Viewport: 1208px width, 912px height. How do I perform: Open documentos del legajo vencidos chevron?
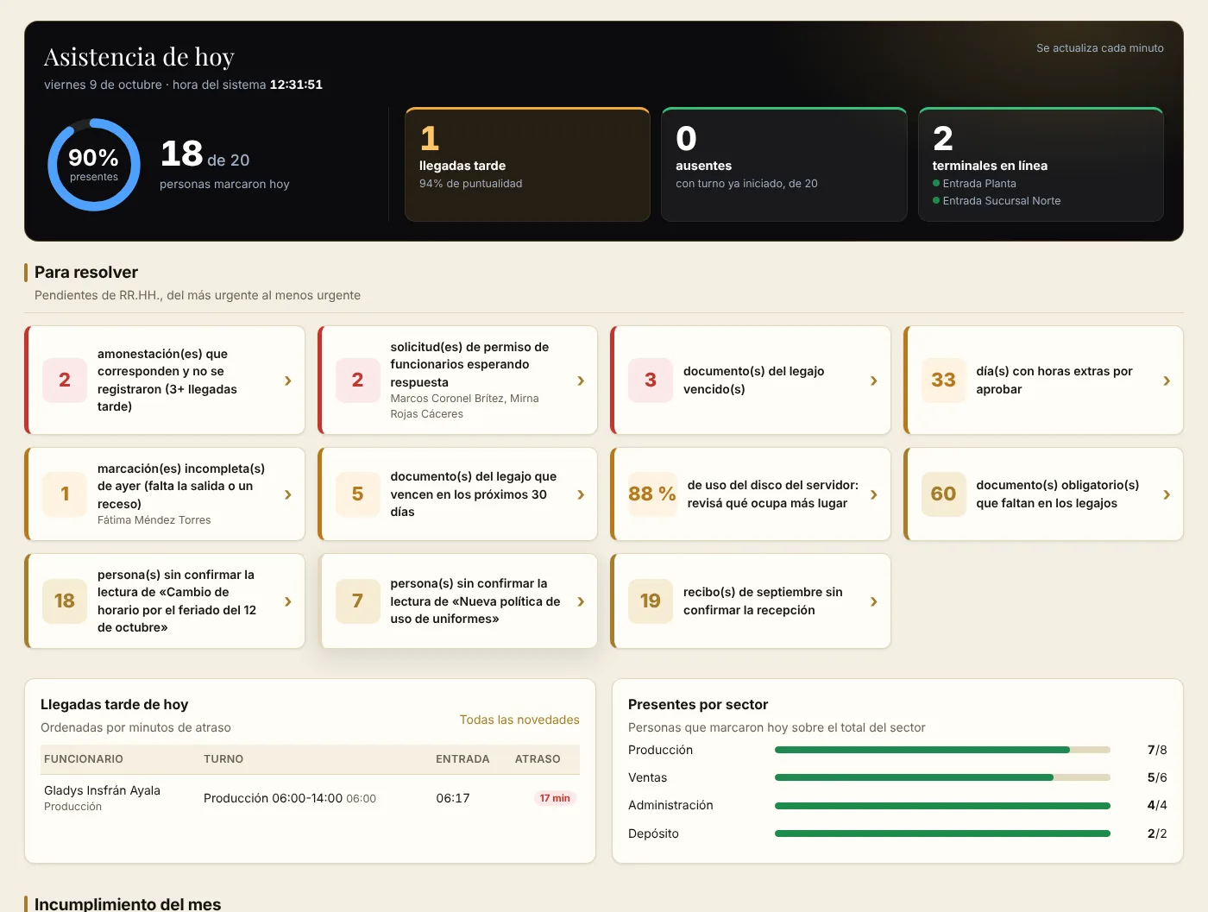(874, 381)
